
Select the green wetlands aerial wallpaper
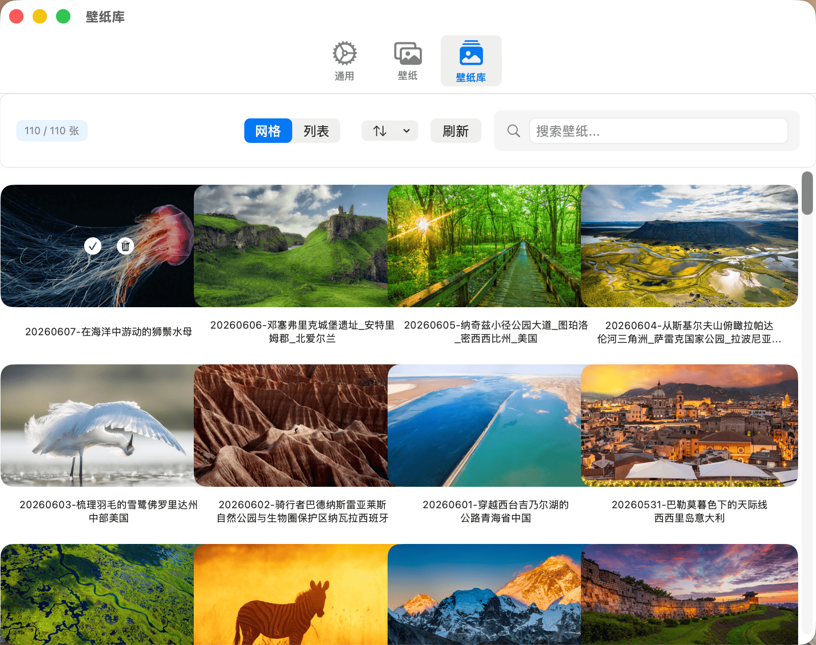pos(97,594)
